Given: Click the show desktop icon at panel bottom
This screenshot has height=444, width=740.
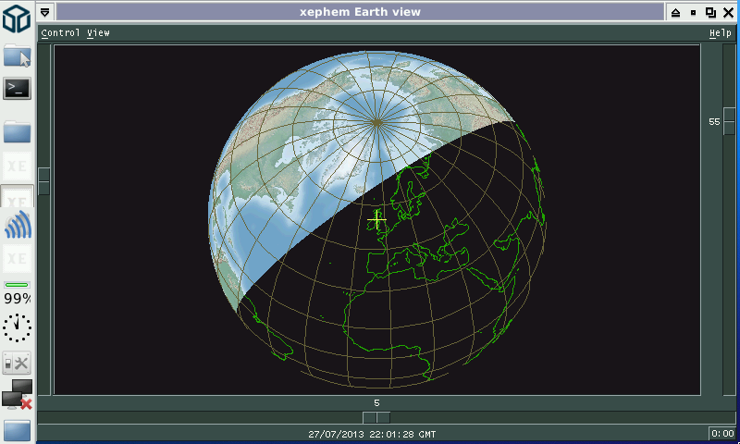Looking at the screenshot, I should pos(18,430).
